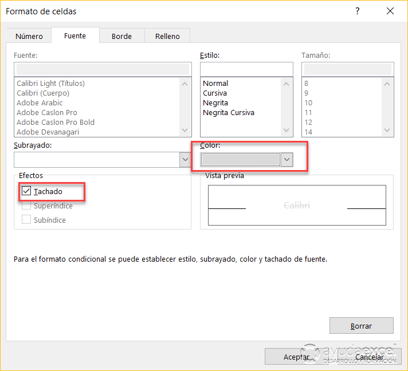Open the Relleno tab
Screen dimensions: 408x371
(x=167, y=36)
